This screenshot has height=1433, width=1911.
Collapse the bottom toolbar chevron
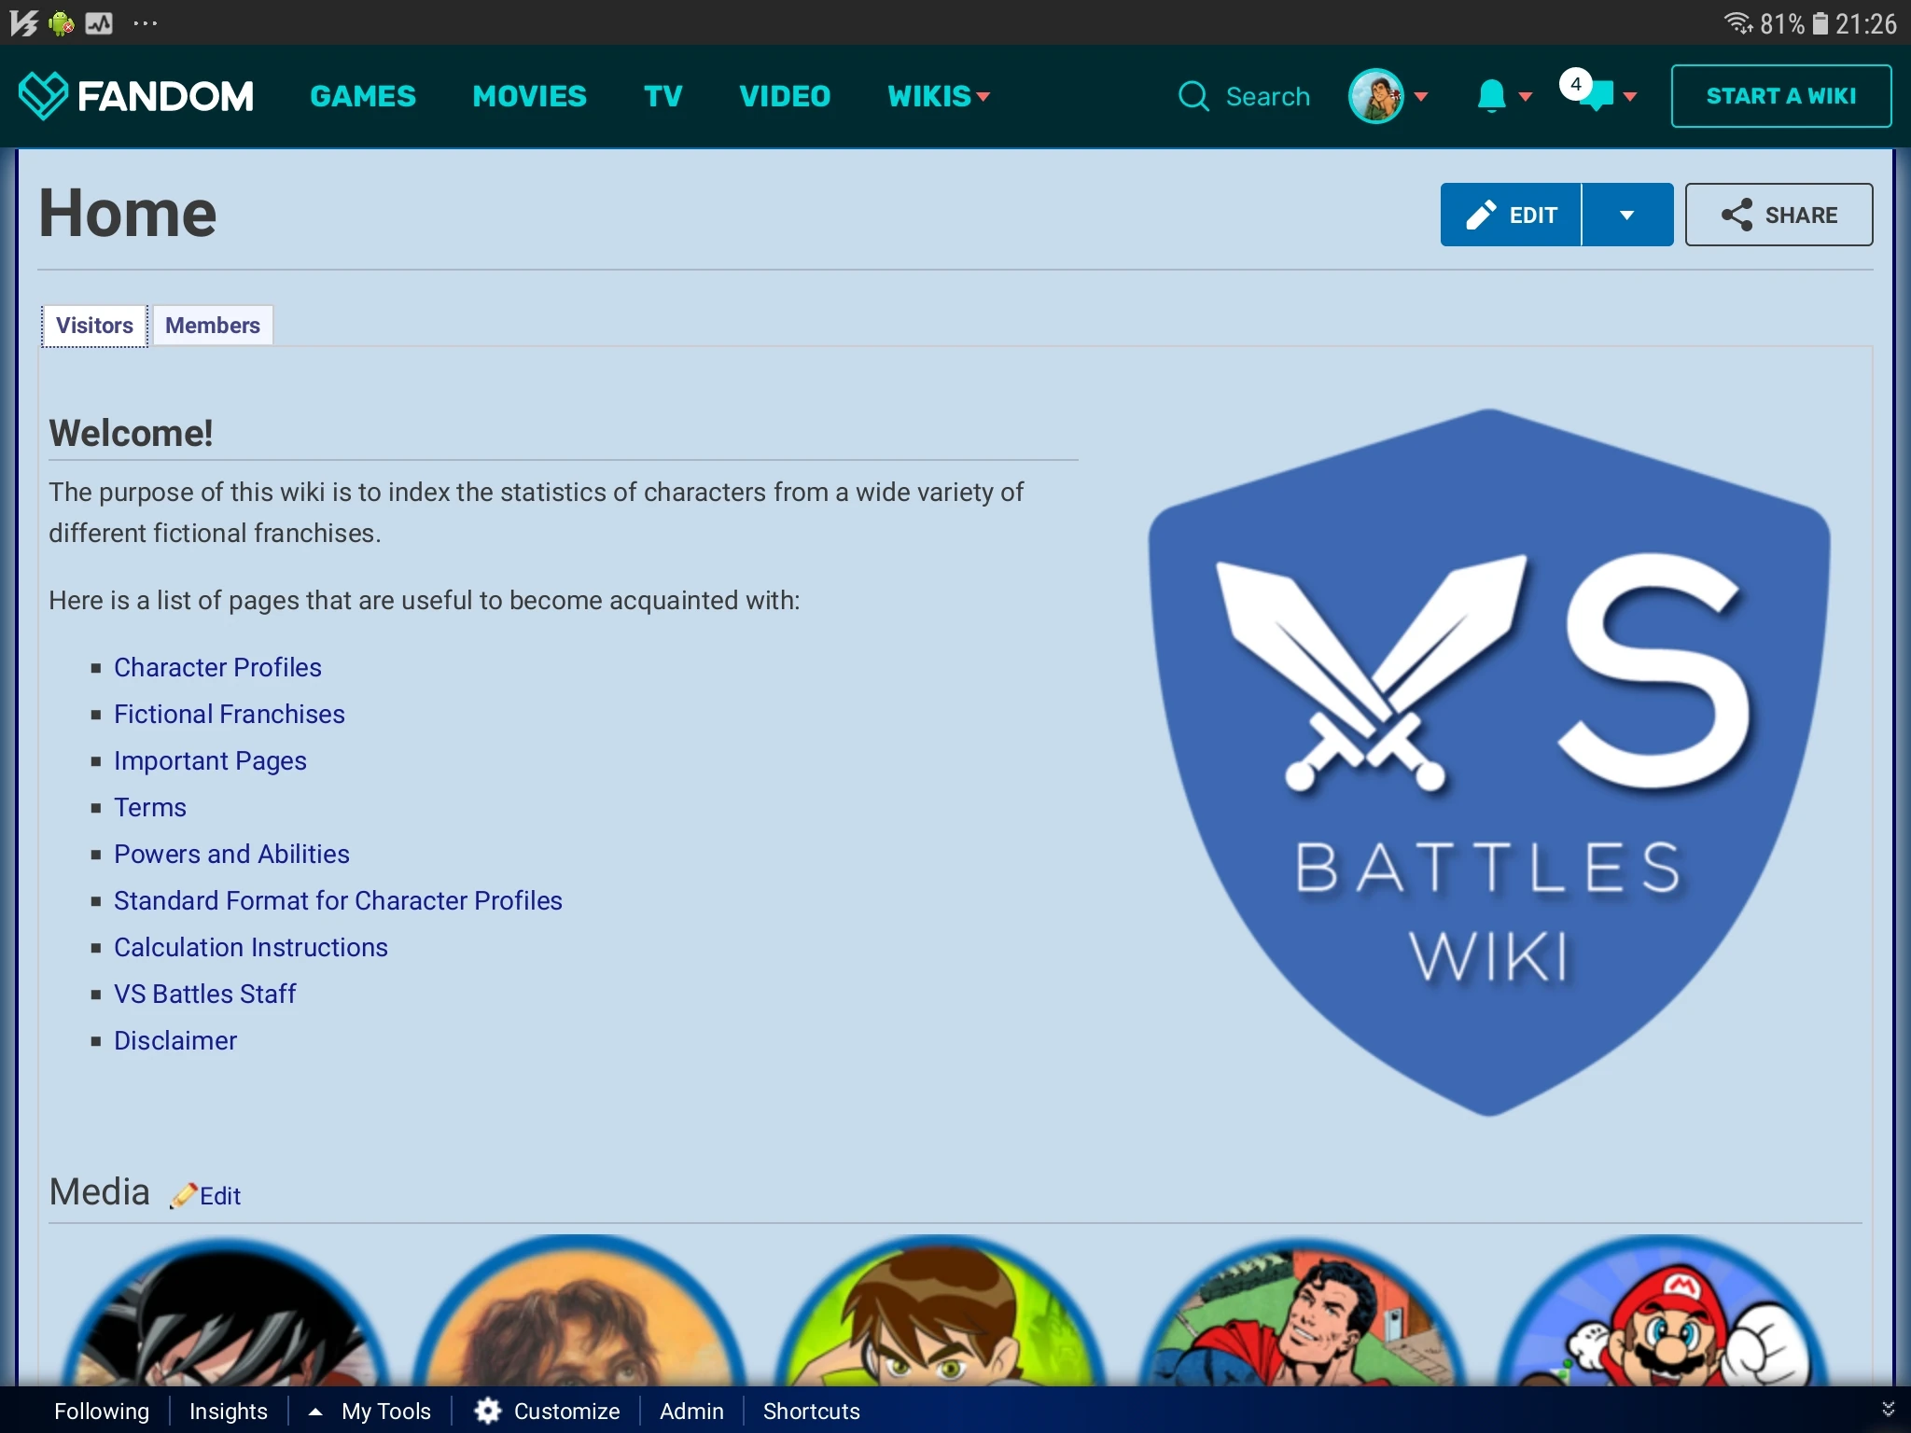pos(1887,1410)
